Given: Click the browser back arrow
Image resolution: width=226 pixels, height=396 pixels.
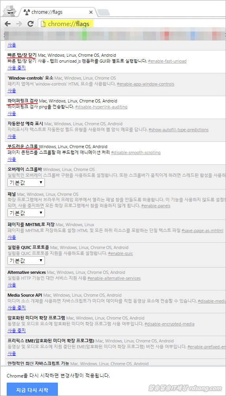Looking at the screenshot, I should pos(8,24).
